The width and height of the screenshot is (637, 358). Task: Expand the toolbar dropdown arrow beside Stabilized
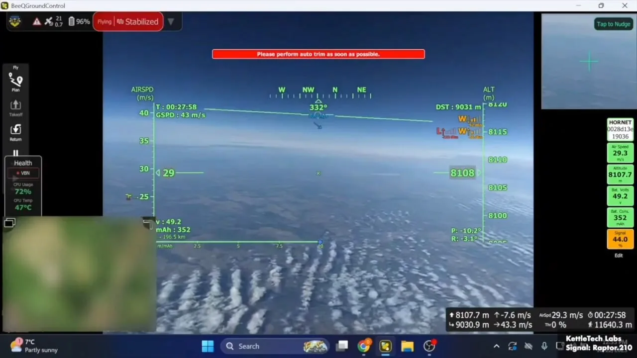tap(171, 22)
